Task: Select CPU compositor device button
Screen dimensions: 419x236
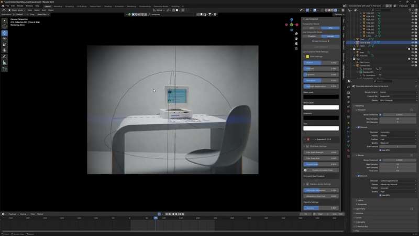Action: 312,28
